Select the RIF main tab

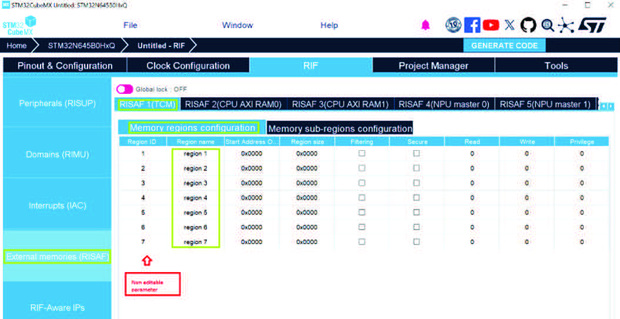pyautogui.click(x=311, y=66)
